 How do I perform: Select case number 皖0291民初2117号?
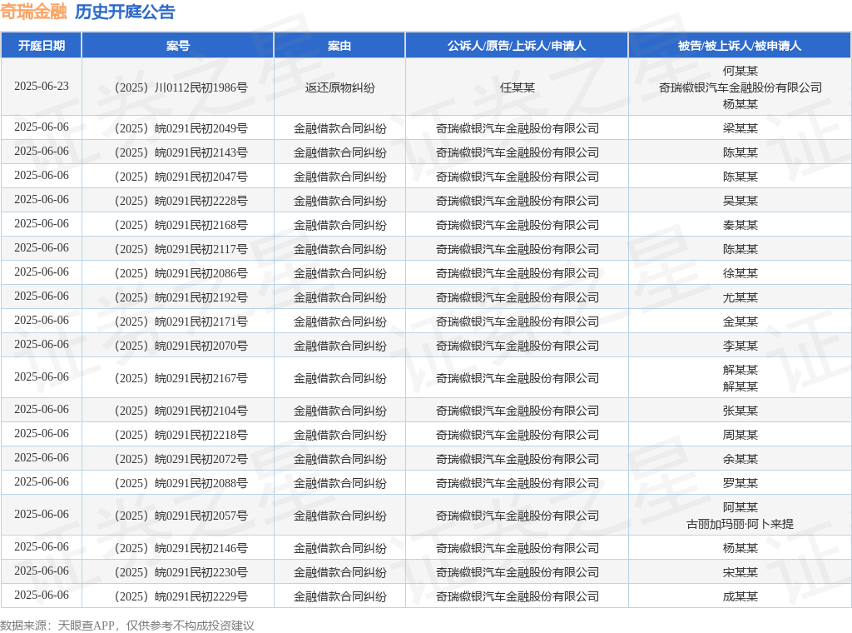[181, 249]
